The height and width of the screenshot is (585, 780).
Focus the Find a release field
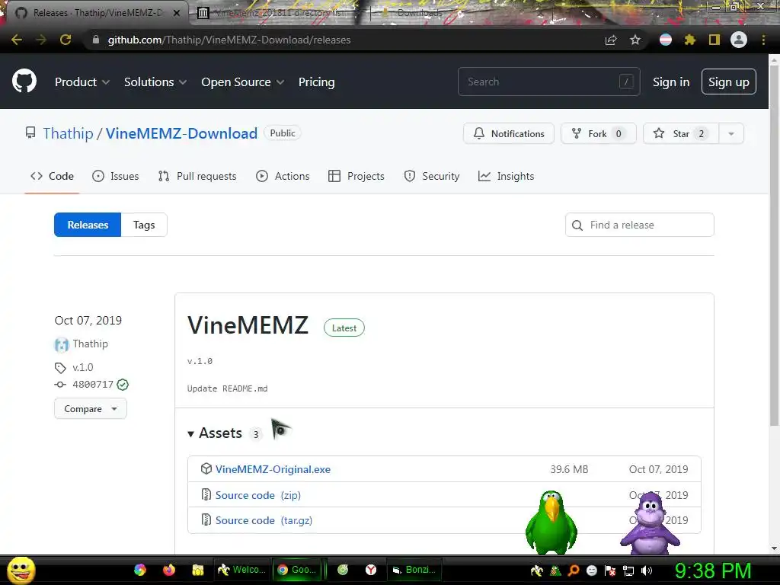pos(640,225)
